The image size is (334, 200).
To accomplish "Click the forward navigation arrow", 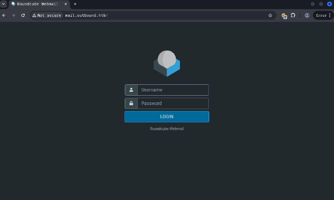I will pos(13,15).
